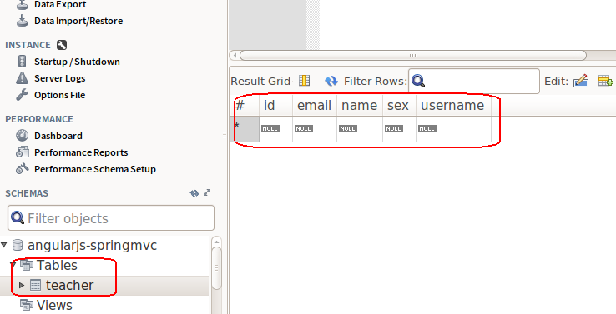This screenshot has height=314, width=616.
Task: Sort by the name column header
Action: click(x=360, y=106)
